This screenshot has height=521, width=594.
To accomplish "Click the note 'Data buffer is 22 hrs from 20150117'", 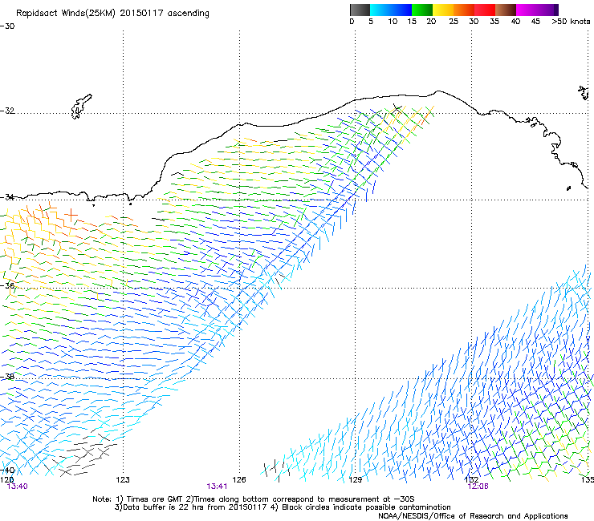I will 191,507.
